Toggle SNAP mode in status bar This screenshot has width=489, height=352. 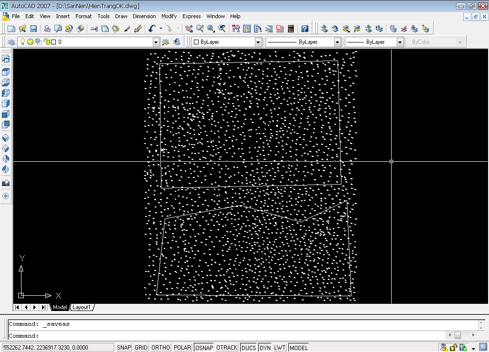pos(124,348)
